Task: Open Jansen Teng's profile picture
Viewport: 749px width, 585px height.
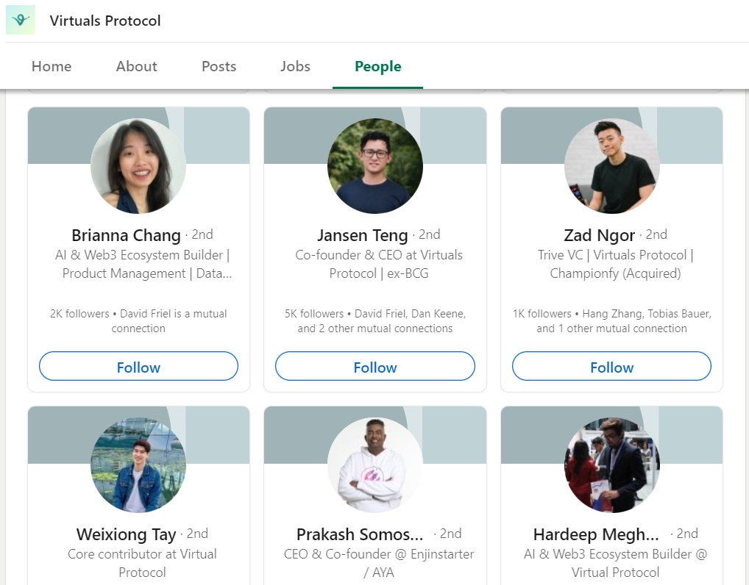Action: click(x=375, y=166)
